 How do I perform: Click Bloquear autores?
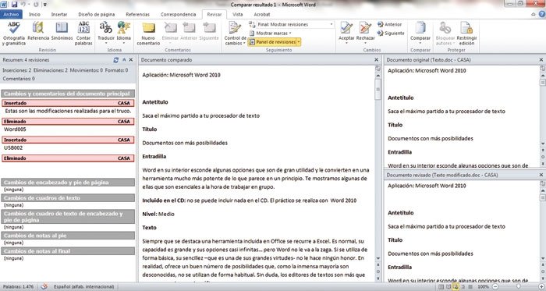tap(445, 33)
